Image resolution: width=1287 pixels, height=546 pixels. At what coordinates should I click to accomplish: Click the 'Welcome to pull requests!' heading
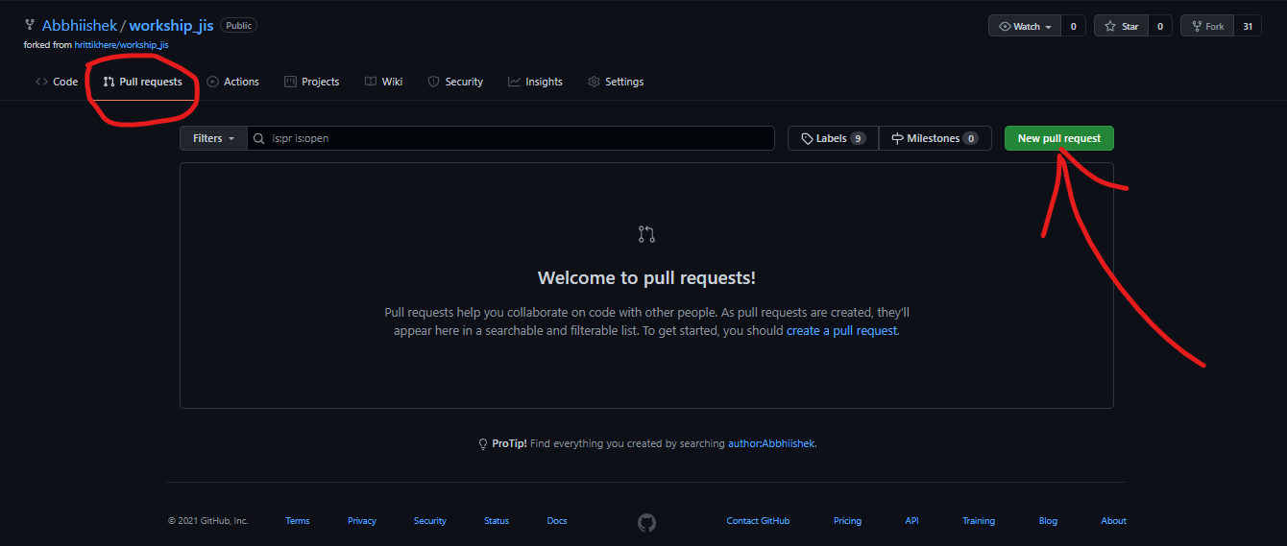pyautogui.click(x=646, y=278)
